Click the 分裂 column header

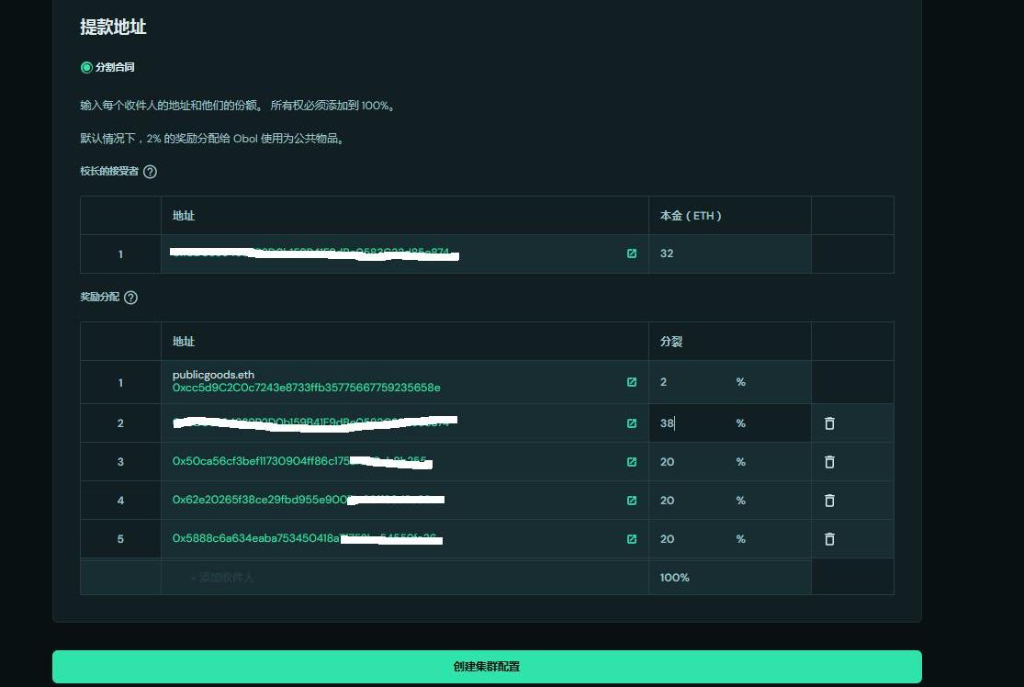click(x=671, y=342)
